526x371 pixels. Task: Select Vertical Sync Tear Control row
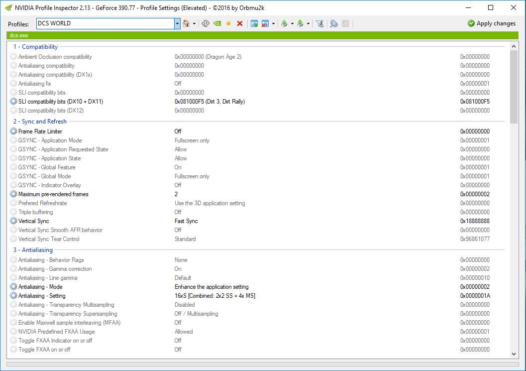point(257,239)
